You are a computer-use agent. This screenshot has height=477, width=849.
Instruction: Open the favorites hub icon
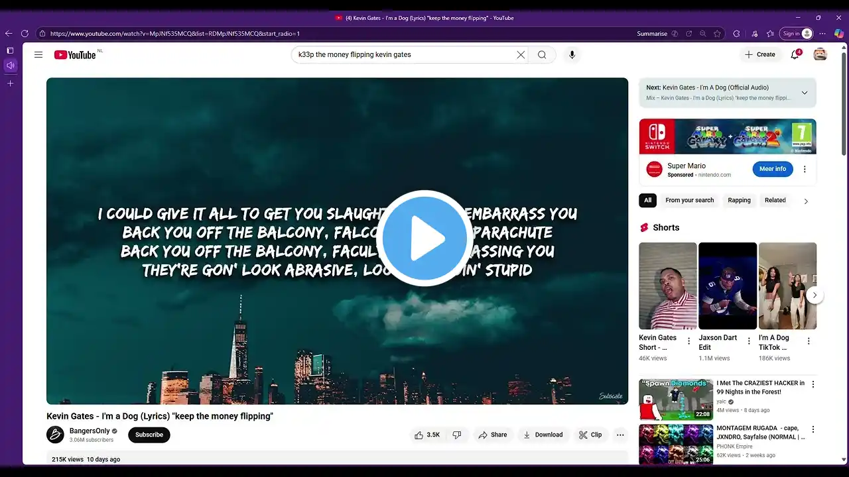pyautogui.click(x=770, y=34)
